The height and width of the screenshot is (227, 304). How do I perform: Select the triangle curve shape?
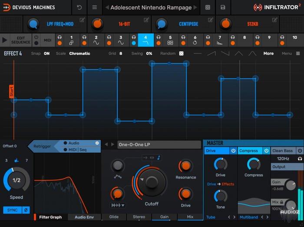point(238,53)
